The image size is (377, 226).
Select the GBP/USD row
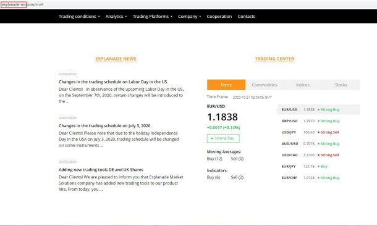pyautogui.click(x=319, y=121)
